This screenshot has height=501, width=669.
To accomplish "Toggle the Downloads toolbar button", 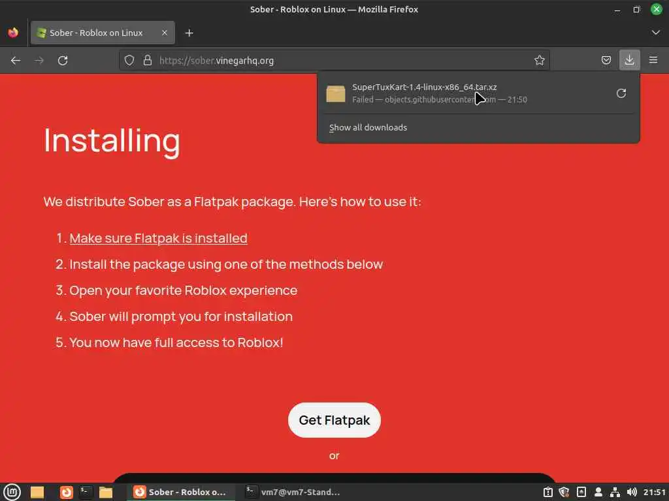I will click(x=629, y=60).
